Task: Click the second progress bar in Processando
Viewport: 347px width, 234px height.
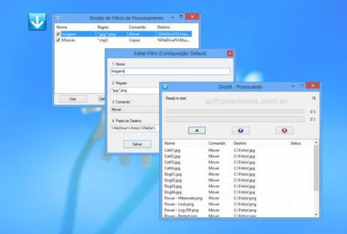Action: tap(235, 119)
